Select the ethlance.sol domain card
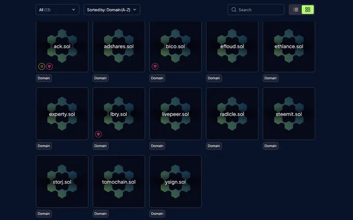 pos(289,46)
